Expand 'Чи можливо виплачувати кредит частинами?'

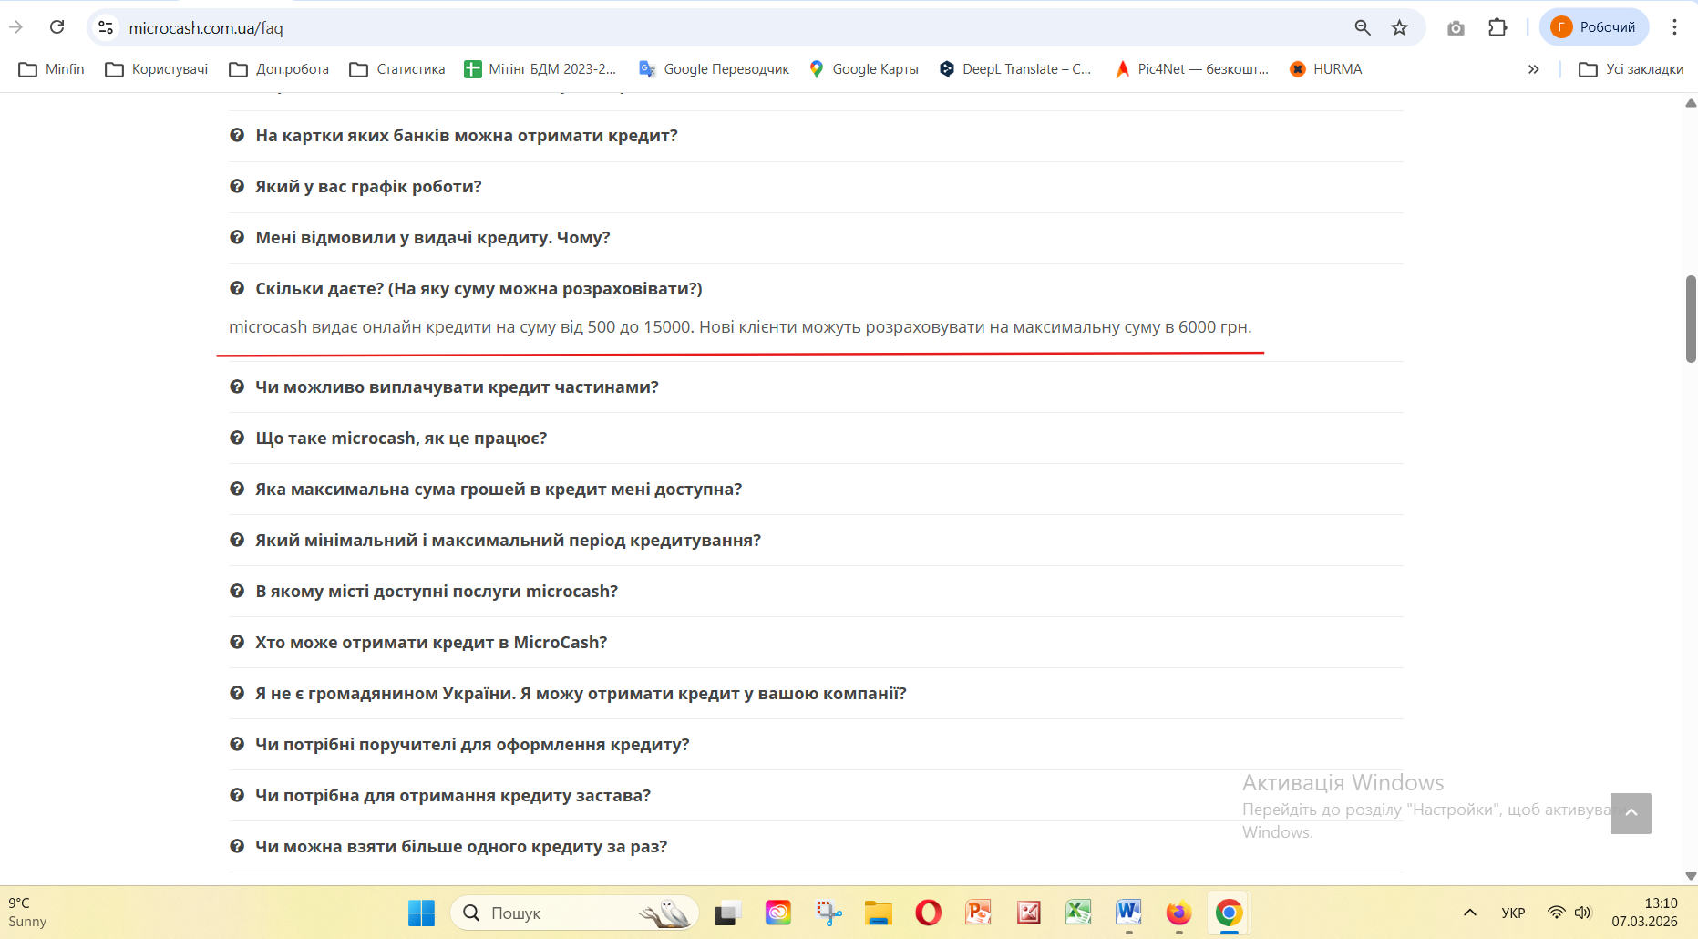816,387
